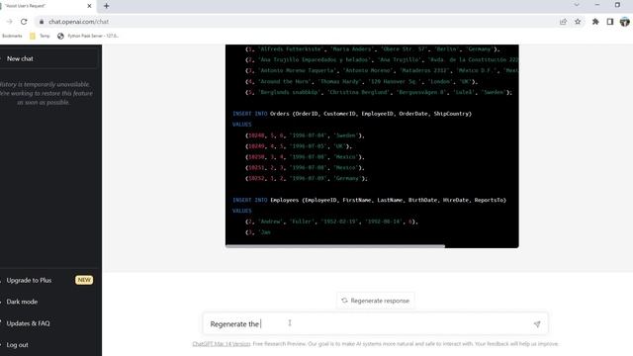This screenshot has width=633, height=356.
Task: Click the Regenerate response button
Action: [x=376, y=301]
